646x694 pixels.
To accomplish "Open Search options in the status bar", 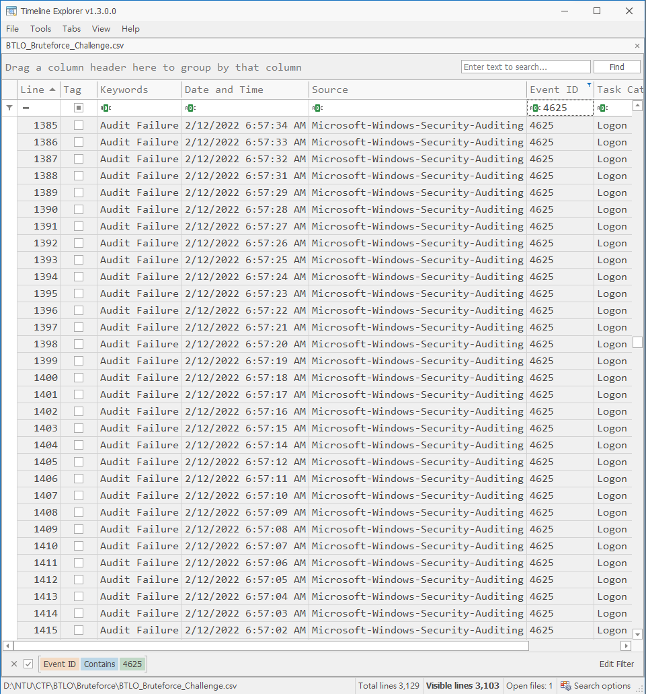I will pos(596,686).
